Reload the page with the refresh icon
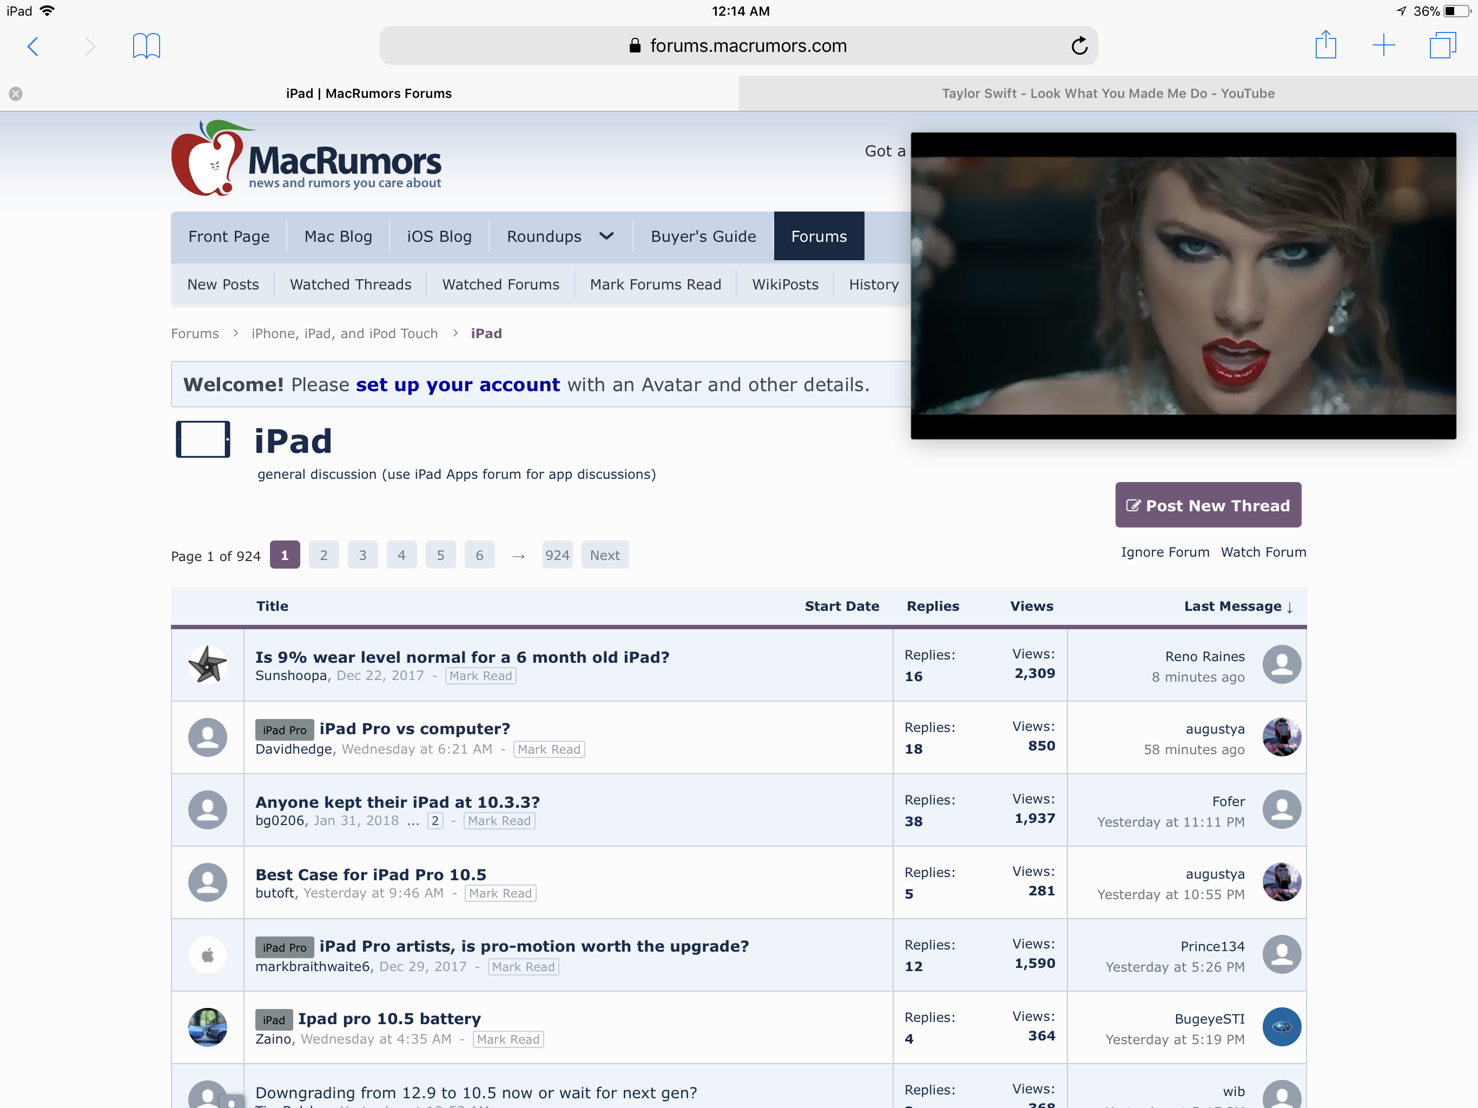This screenshot has height=1108, width=1478. click(1079, 46)
